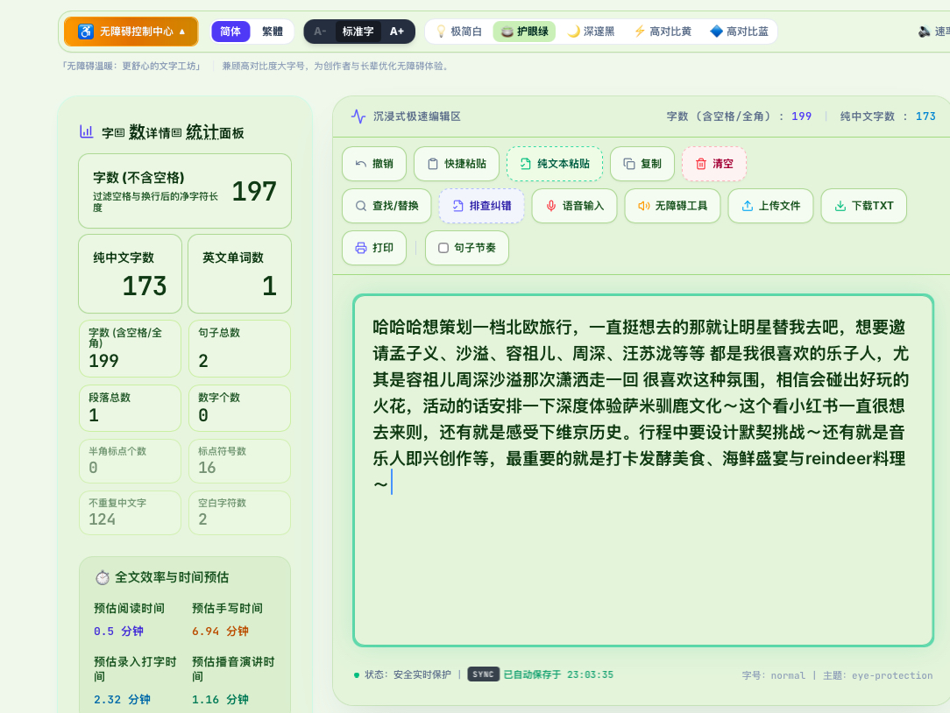Click the 不重复中文字 card showing 124
The height and width of the screenshot is (713, 950).
pyautogui.click(x=131, y=512)
